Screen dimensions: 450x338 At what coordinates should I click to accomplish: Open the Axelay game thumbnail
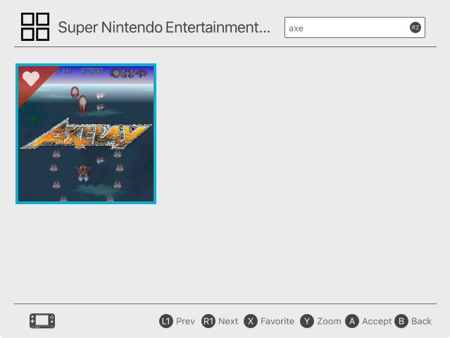pyautogui.click(x=86, y=134)
